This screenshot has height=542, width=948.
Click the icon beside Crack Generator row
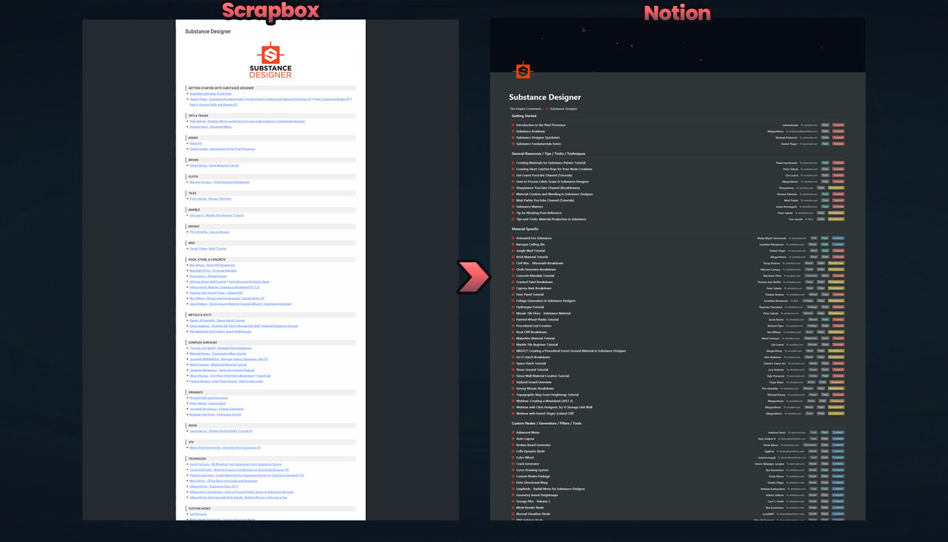pos(513,464)
